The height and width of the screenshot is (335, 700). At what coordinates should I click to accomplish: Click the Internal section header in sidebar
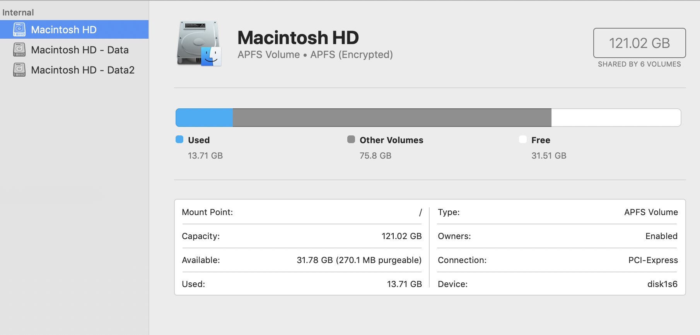coord(18,12)
